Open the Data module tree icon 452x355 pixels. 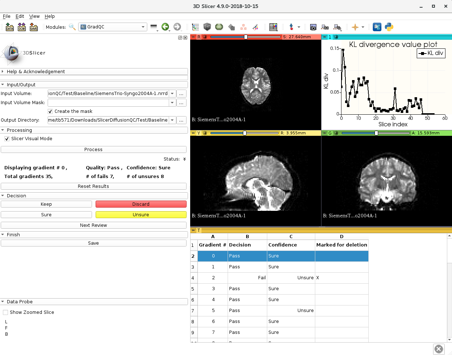196,27
